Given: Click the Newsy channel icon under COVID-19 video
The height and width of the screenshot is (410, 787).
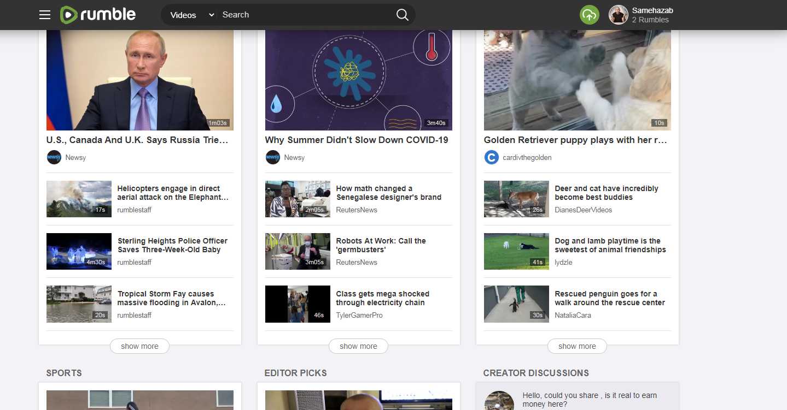Looking at the screenshot, I should tap(272, 157).
